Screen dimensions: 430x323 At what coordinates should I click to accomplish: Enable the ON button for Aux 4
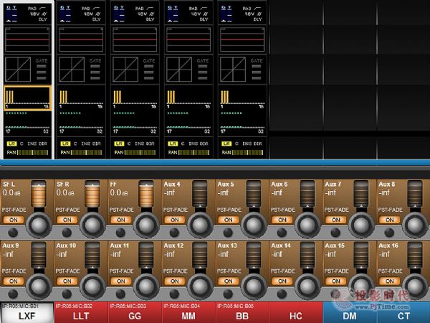[173, 220]
